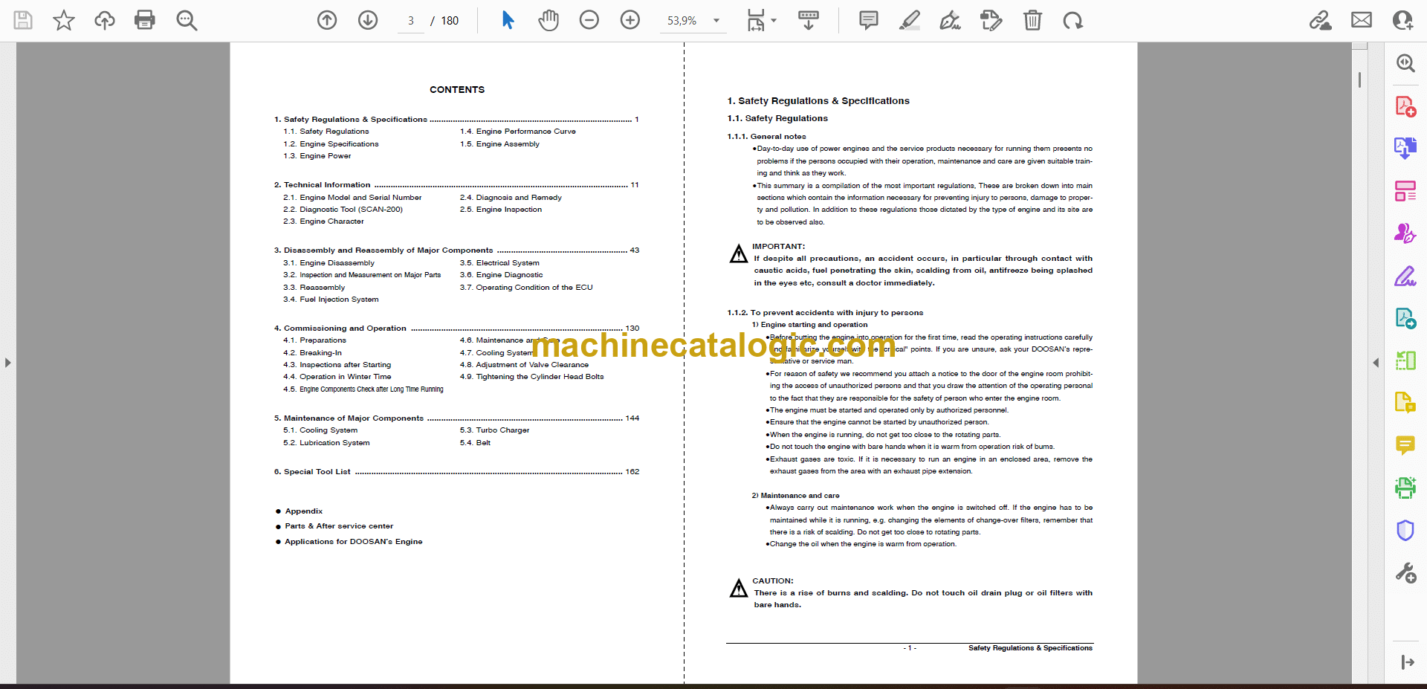
Task: Click '2.2. Diagnostic Tool (SCAN-200)' entry
Action: pyautogui.click(x=343, y=209)
